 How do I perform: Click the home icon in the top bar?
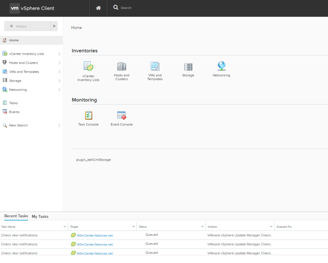coord(98,8)
